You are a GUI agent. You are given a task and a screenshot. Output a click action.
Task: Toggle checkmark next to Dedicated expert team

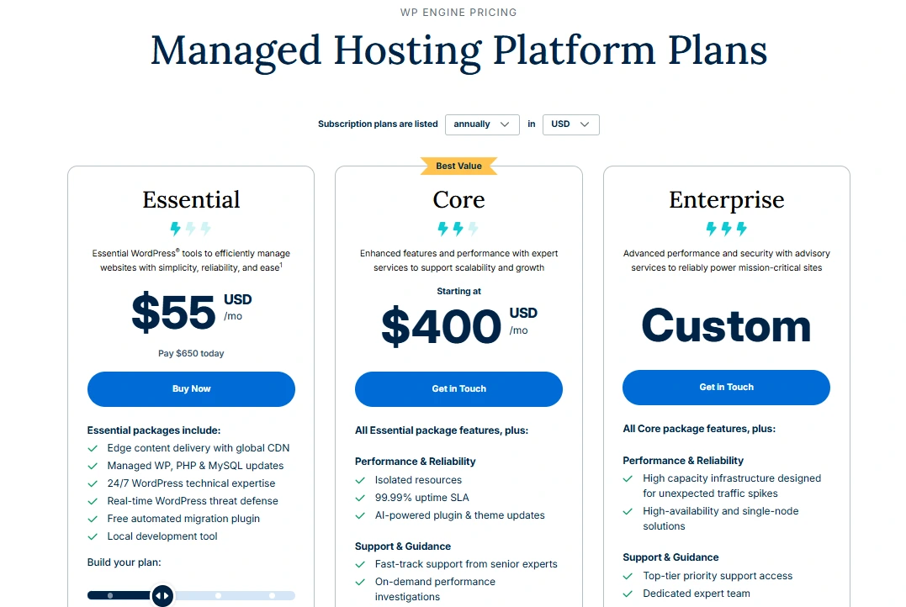[627, 593]
